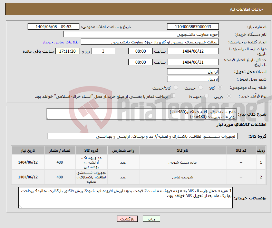Click the چاپ print button
This screenshot has width=272, height=228.
151,219
